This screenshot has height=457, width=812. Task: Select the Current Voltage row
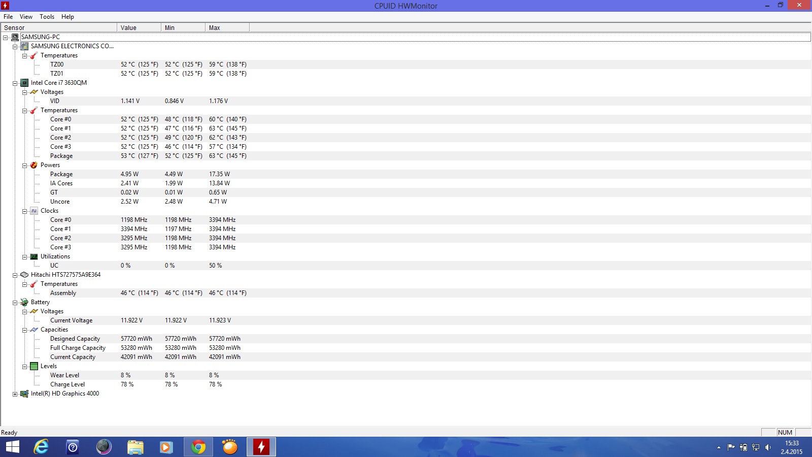click(x=405, y=320)
